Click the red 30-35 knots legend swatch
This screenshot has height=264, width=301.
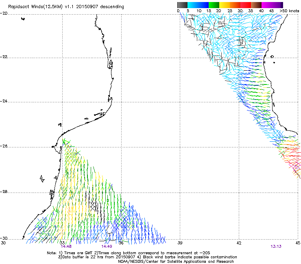point(246,5)
